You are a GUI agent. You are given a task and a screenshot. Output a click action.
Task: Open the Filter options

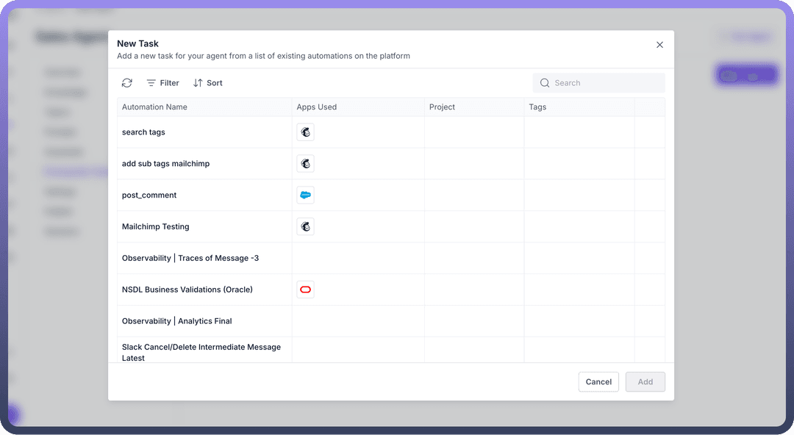tap(162, 83)
